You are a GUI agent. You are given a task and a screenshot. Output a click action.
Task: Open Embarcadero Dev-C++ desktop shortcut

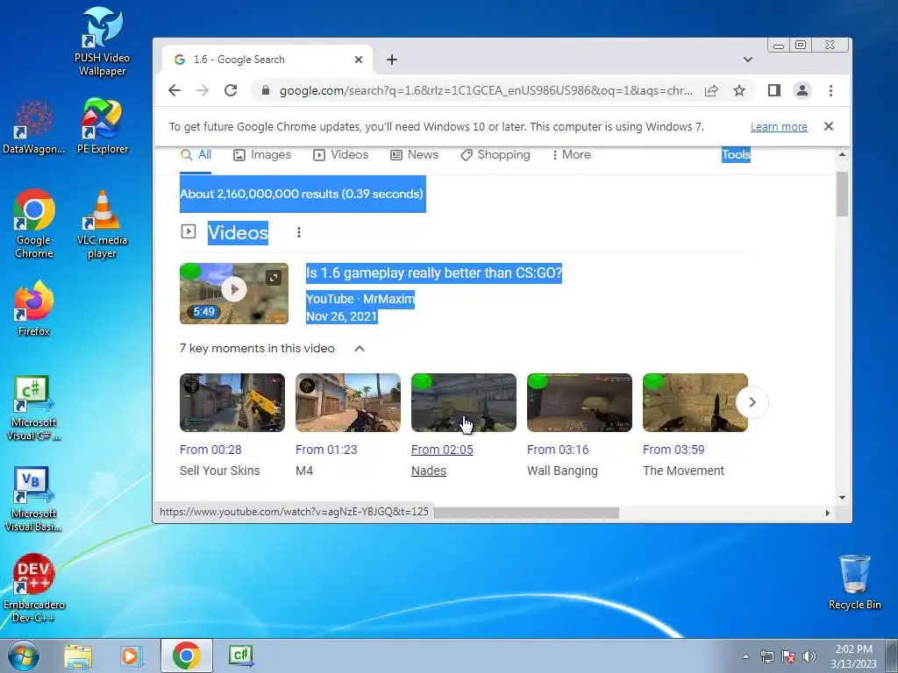point(34,588)
